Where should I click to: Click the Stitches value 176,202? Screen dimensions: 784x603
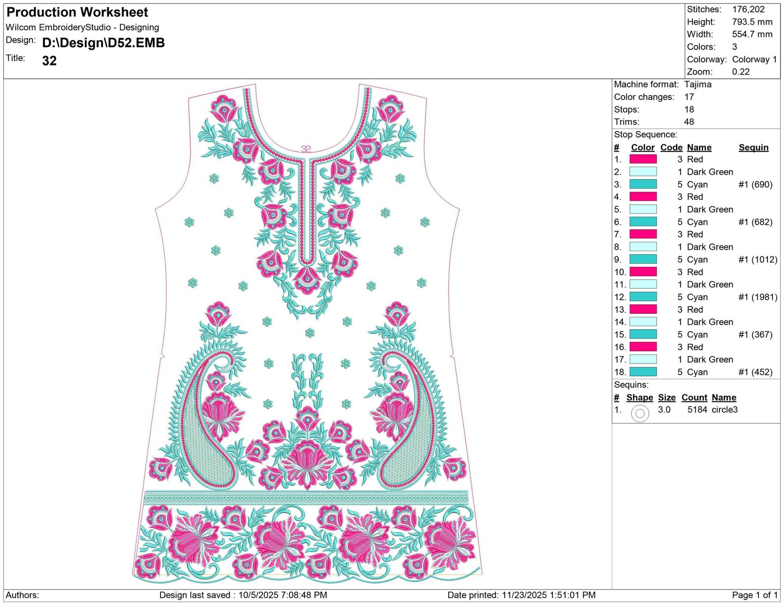point(748,9)
